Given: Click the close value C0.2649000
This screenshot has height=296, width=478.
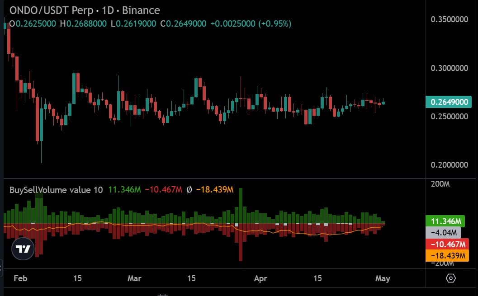Looking at the screenshot, I should point(183,24).
